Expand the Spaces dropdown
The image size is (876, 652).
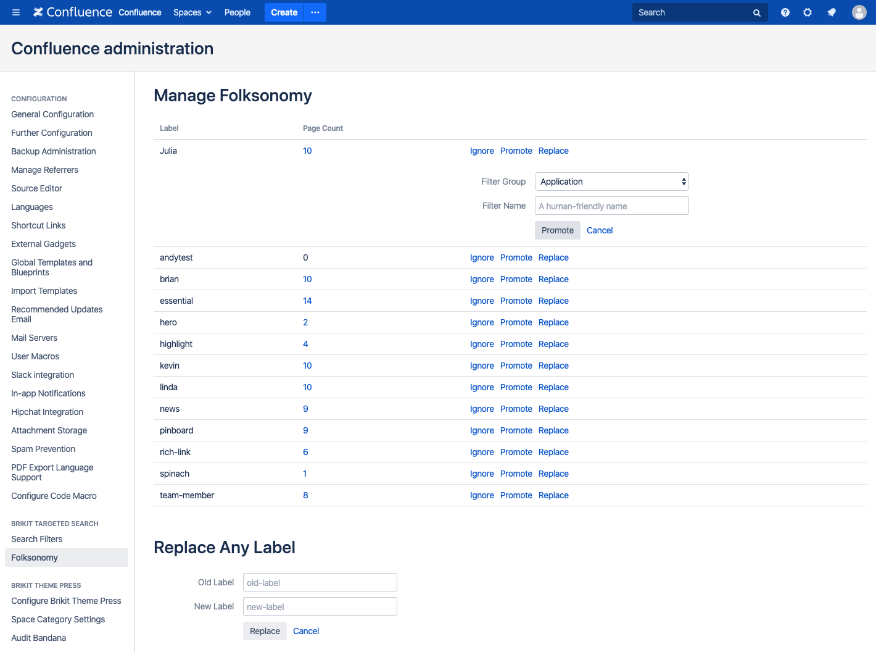pyautogui.click(x=192, y=12)
